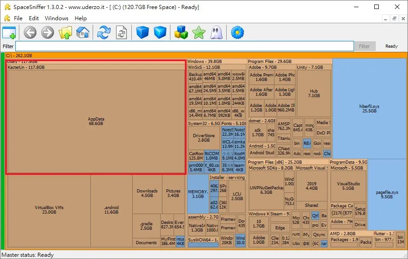Click the SpaceSniffer icon beside File menu

7,18
